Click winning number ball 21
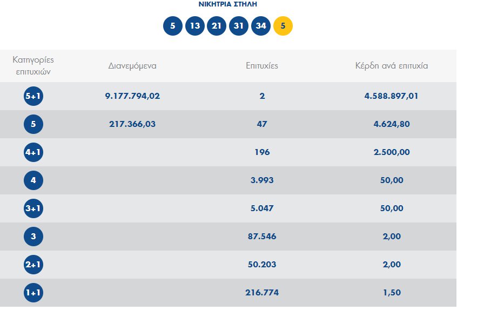This screenshot has height=317, width=484. (217, 26)
